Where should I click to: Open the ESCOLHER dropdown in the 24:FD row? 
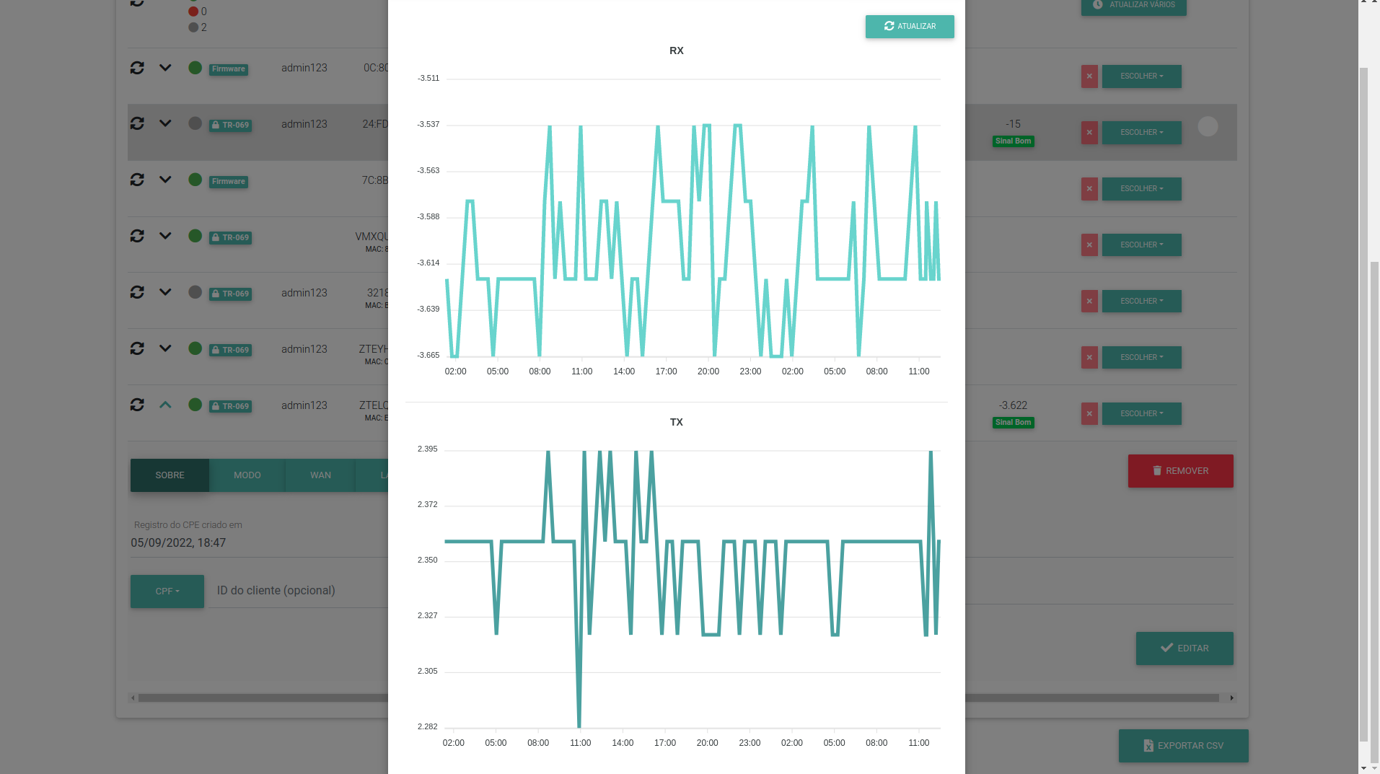[x=1141, y=133]
